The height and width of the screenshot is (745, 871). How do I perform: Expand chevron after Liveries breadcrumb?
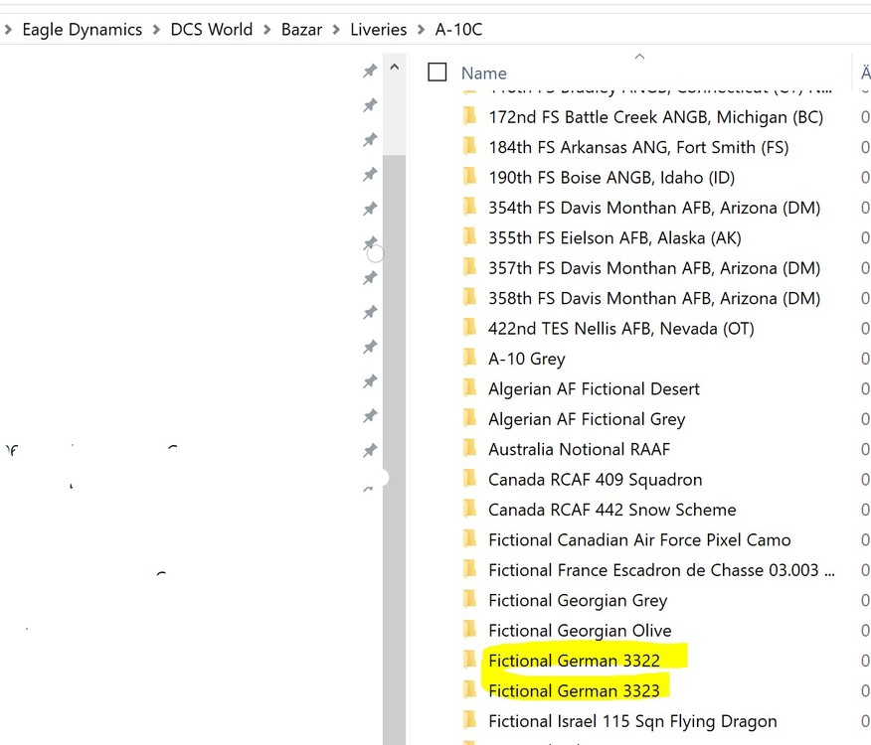[x=421, y=30]
